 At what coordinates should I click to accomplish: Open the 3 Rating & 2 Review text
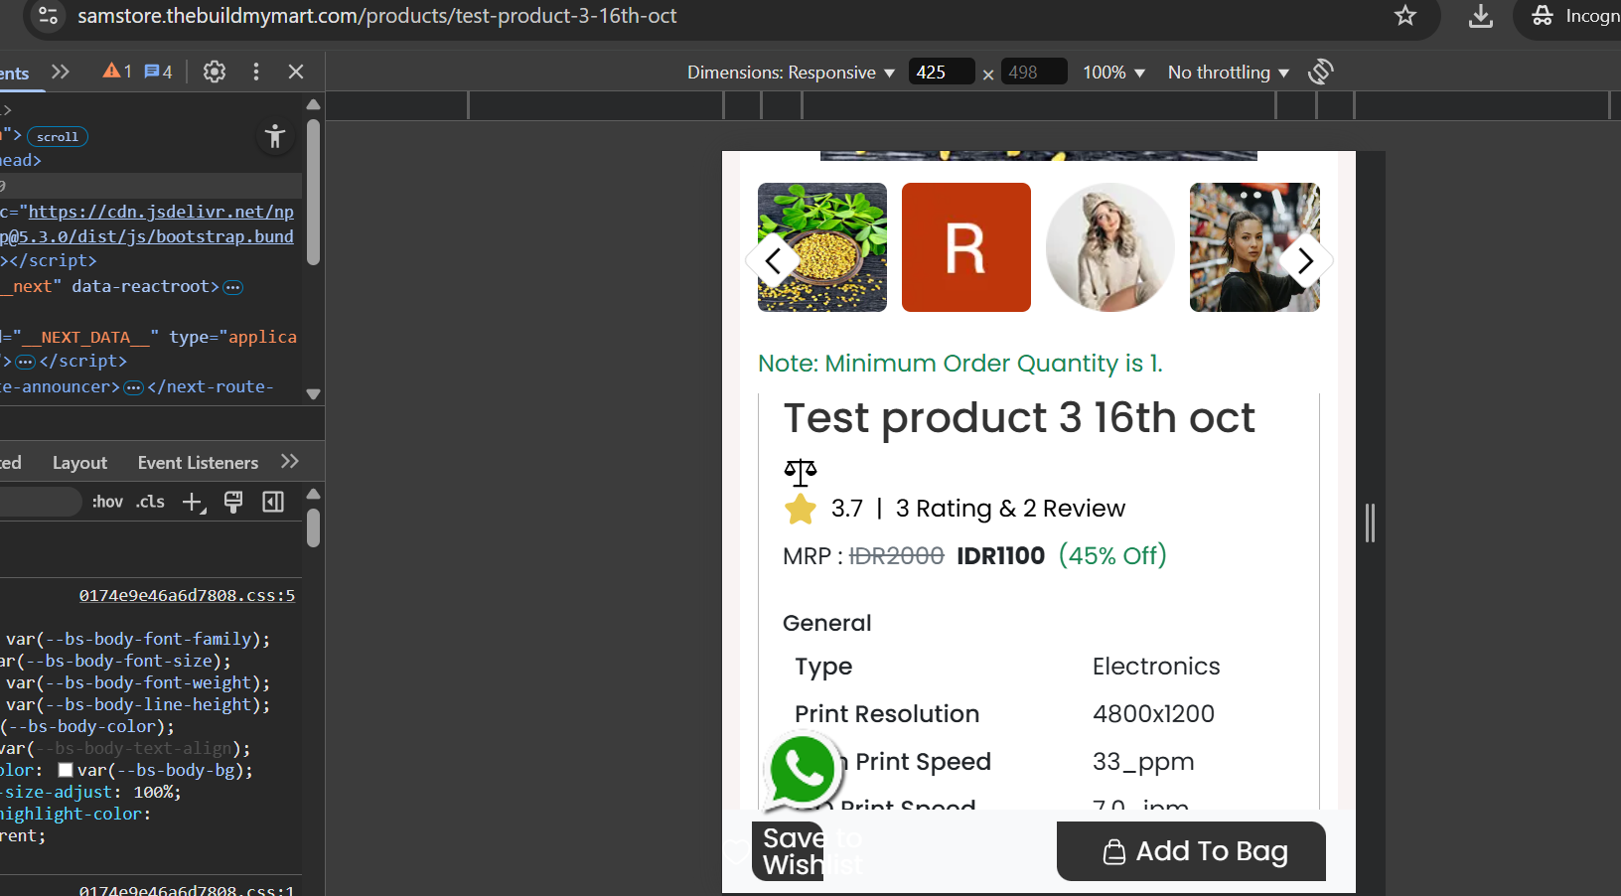[x=1010, y=509]
